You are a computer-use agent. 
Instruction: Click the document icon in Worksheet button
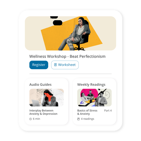click(x=56, y=65)
